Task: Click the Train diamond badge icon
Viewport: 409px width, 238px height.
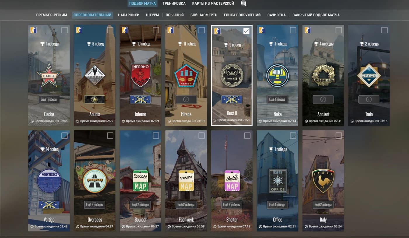Action: [369, 75]
